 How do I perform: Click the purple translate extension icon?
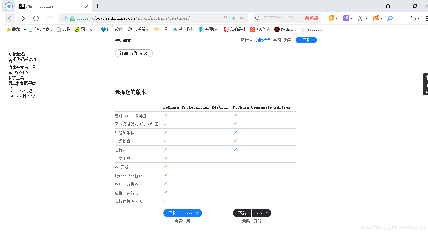click(346, 18)
